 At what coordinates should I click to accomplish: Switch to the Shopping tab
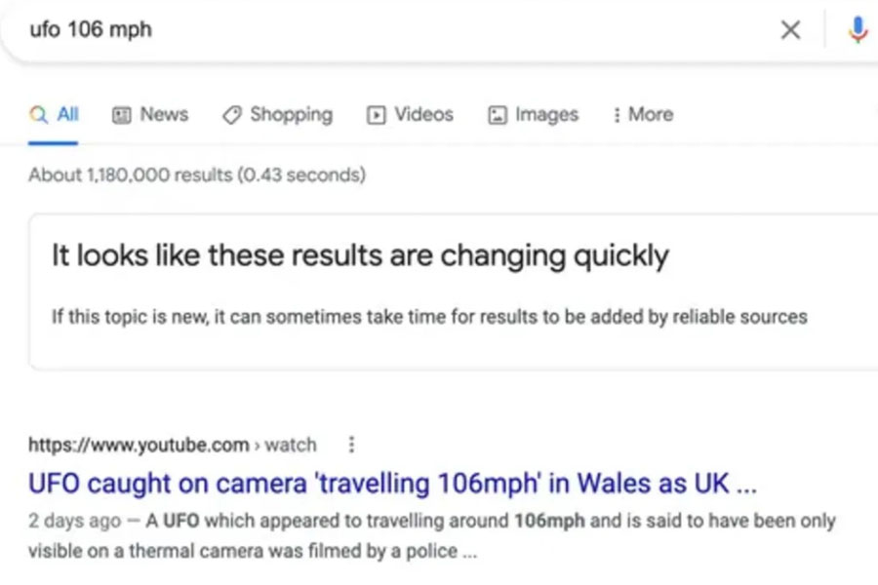pos(278,115)
